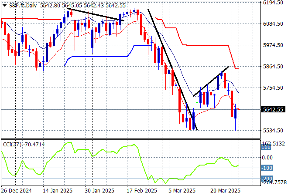
Task: Select the CCI(27) -70.4714 indicator label
Action: point(24,145)
